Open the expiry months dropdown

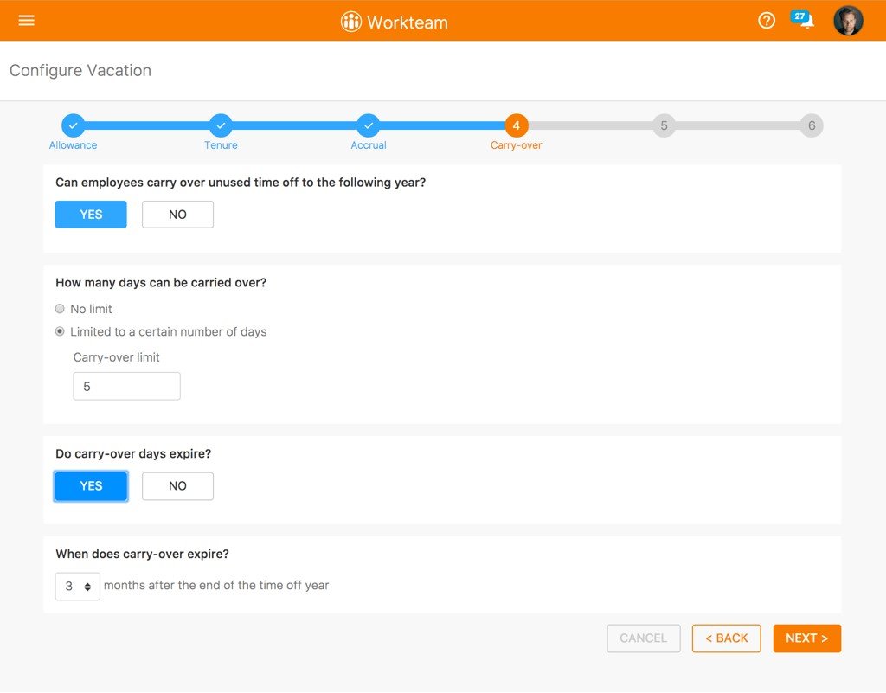(77, 587)
